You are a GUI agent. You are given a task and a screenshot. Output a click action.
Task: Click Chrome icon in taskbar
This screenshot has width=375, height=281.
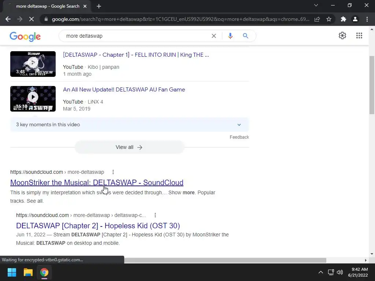point(44,272)
